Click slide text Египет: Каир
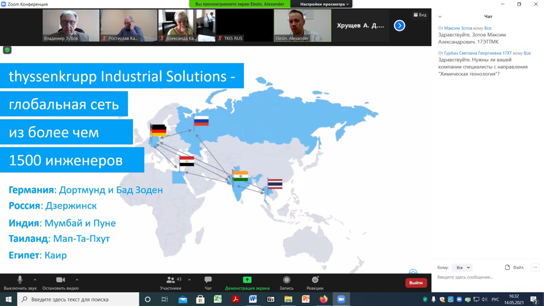The height and width of the screenshot is (306, 544). (37, 255)
